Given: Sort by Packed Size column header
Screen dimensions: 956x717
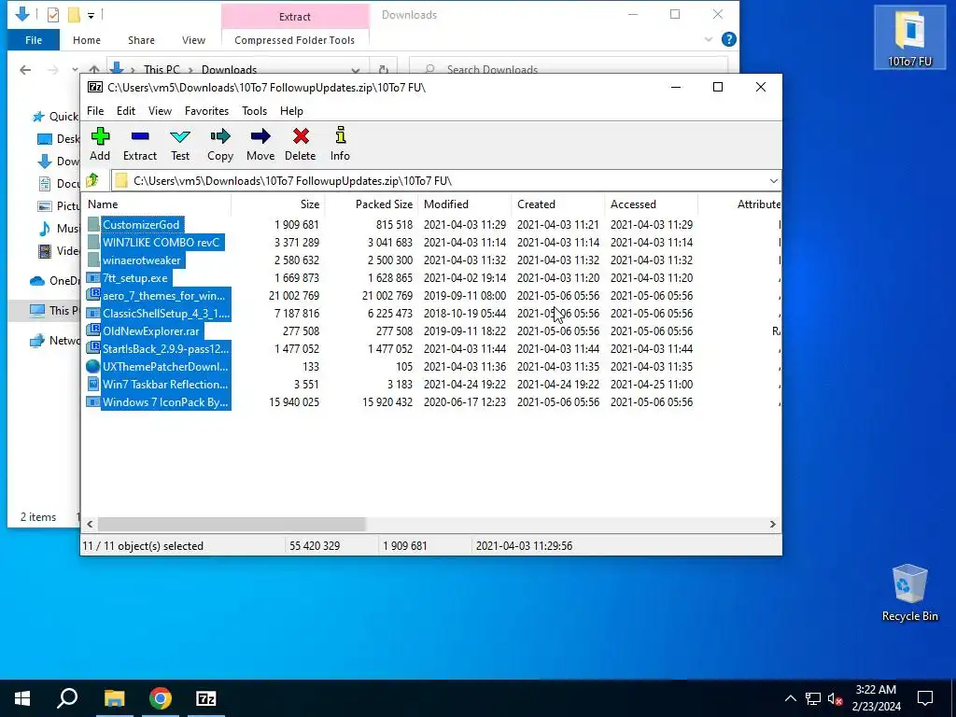Looking at the screenshot, I should point(371,204).
